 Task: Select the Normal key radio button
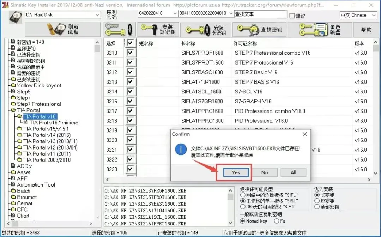pyautogui.click(x=242, y=221)
